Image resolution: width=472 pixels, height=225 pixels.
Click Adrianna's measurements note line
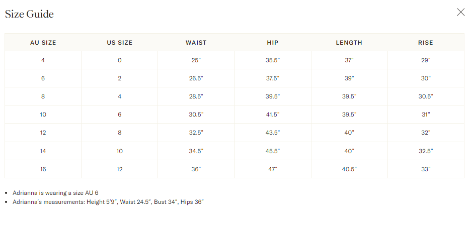click(108, 202)
